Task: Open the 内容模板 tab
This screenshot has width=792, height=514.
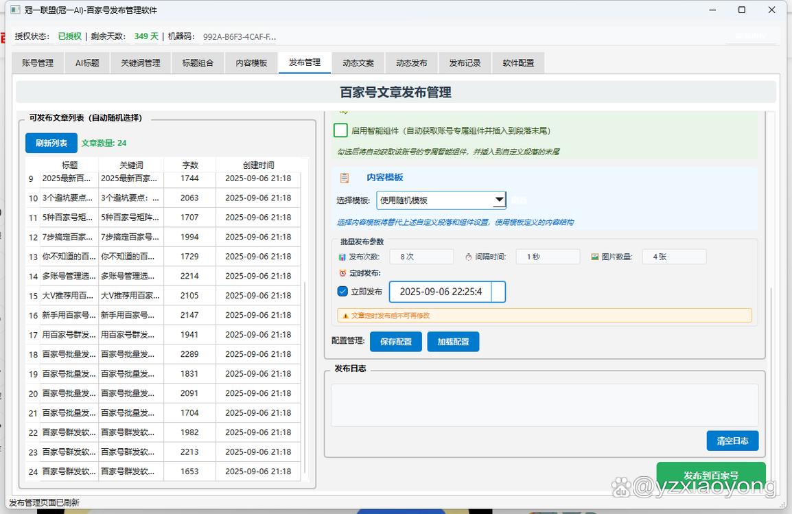Action: coord(252,63)
